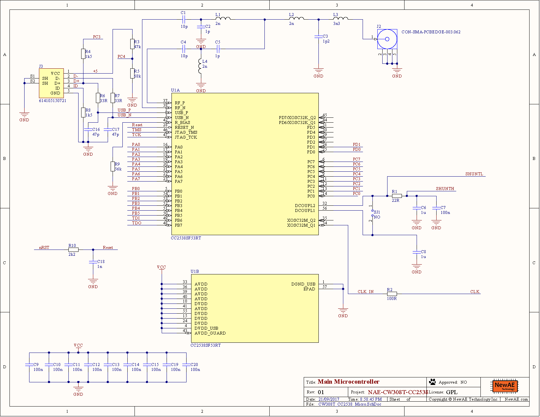This screenshot has height=417, width=540.
Task: Select resistor R3 47k symbol
Action: (x=132, y=44)
